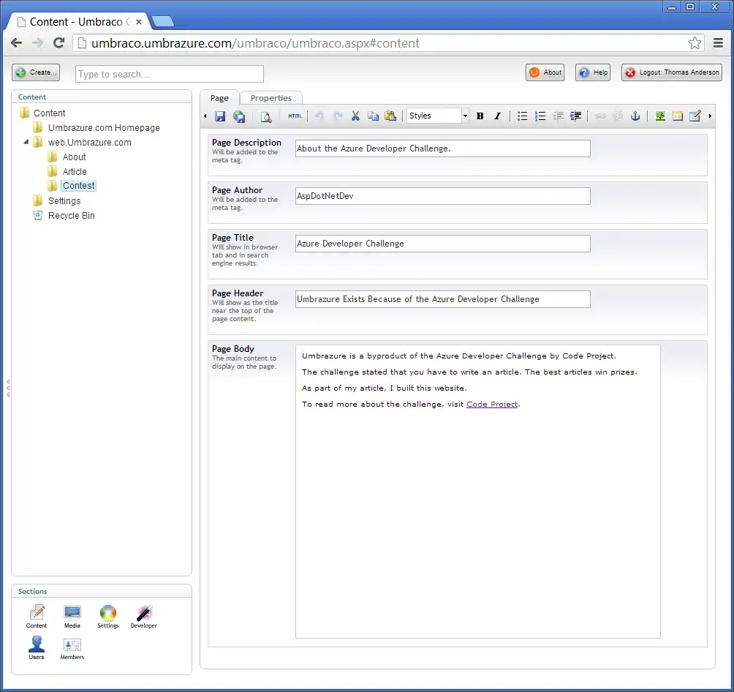Viewport: 734px width, 692px height.
Task: Select the About tree node
Action: [74, 157]
